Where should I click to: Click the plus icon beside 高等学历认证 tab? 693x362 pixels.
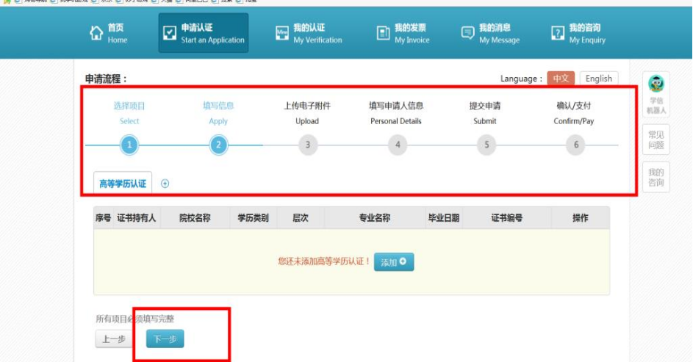165,184
